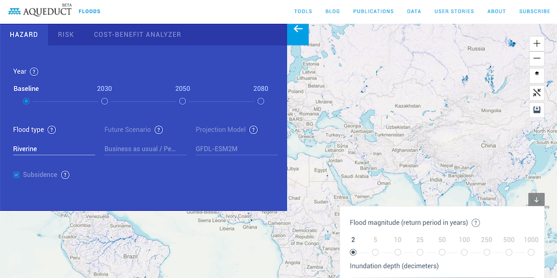
Task: Open the Business as usual scenario dropdown
Action: point(145,149)
